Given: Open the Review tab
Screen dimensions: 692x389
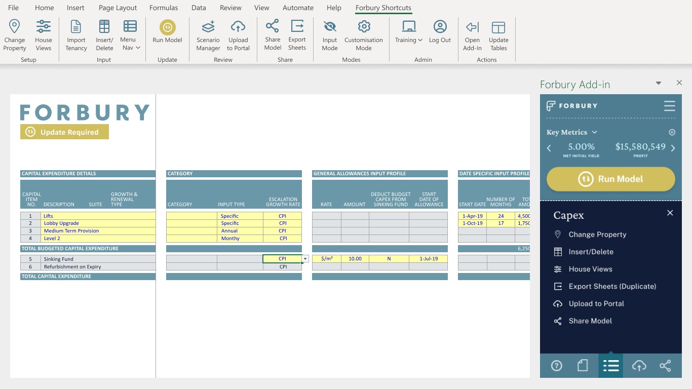Looking at the screenshot, I should click(x=230, y=8).
